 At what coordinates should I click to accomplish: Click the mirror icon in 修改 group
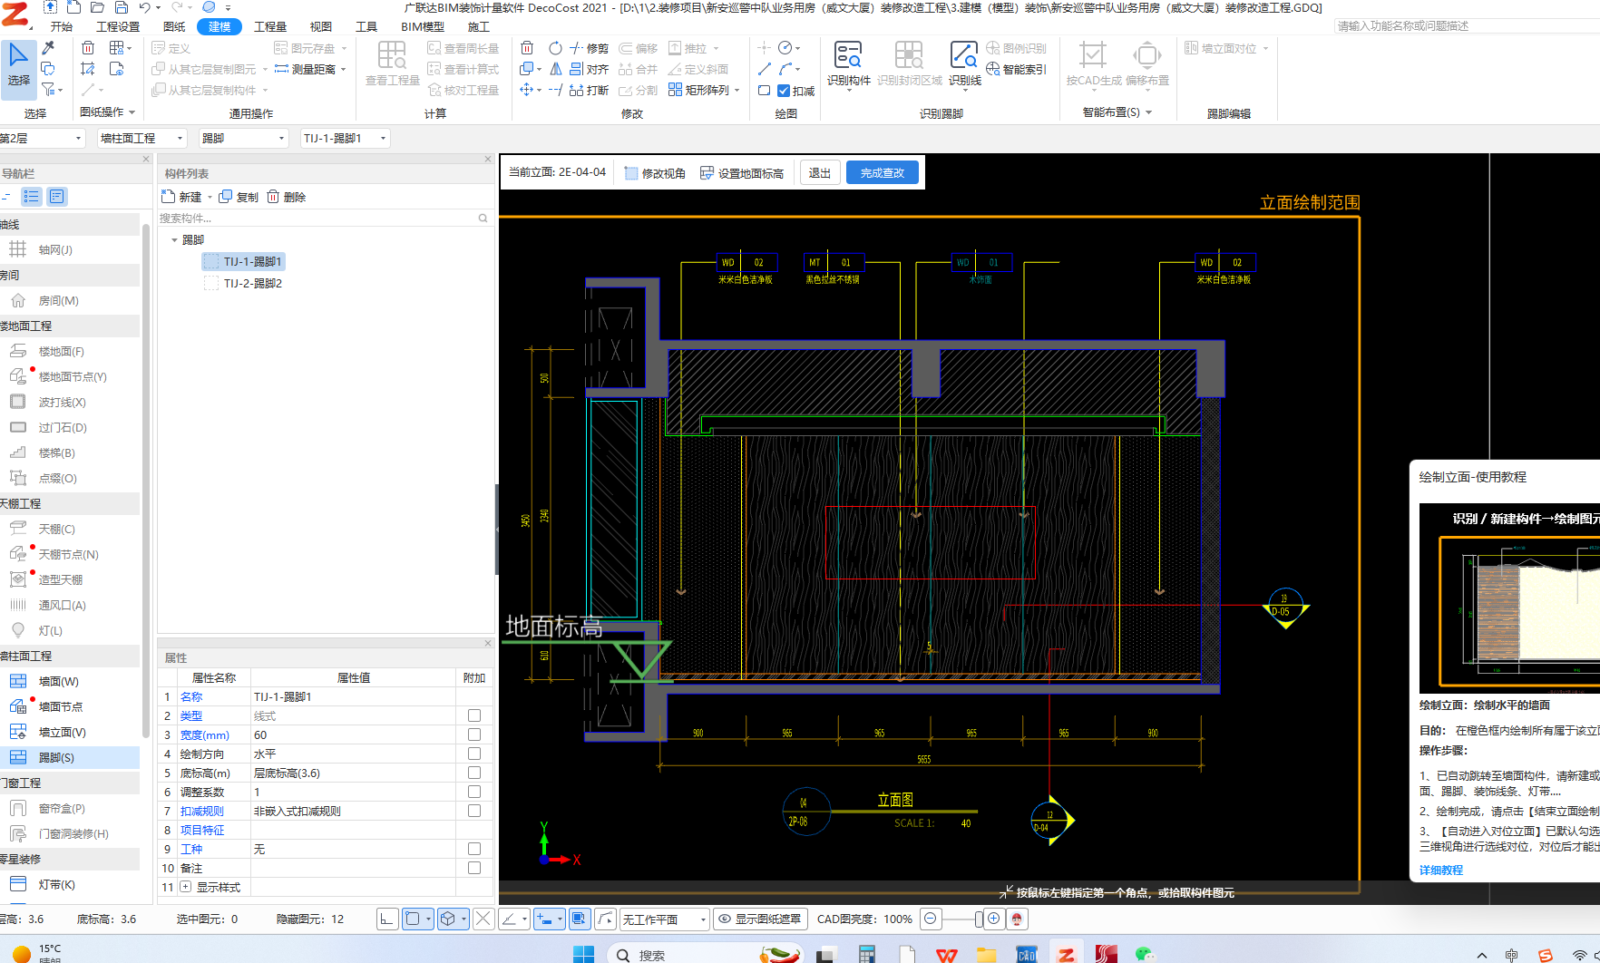(x=555, y=69)
